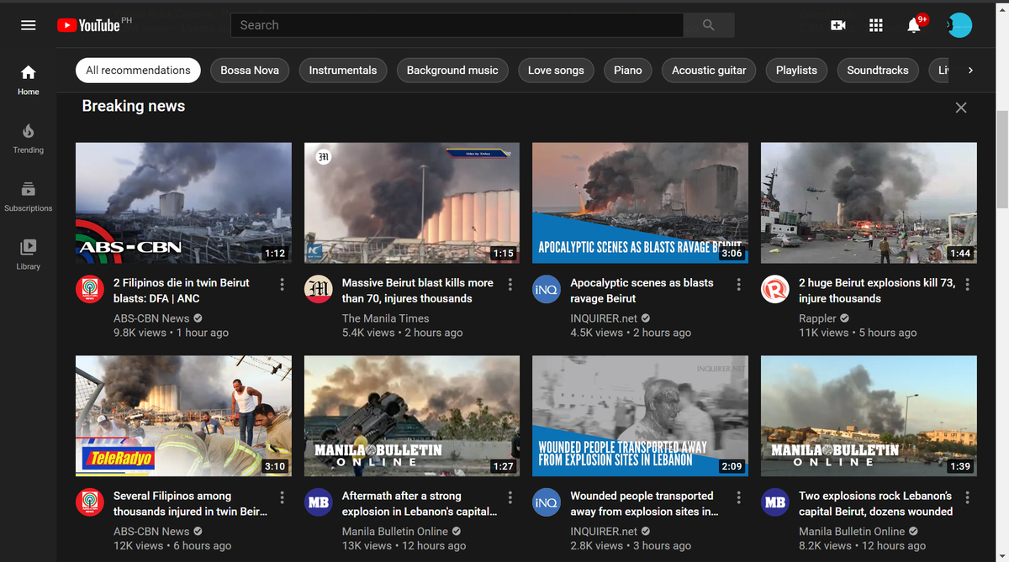Open title 2 huge Beirut explosions kill 73
The width and height of the screenshot is (1009, 562).
coord(877,291)
